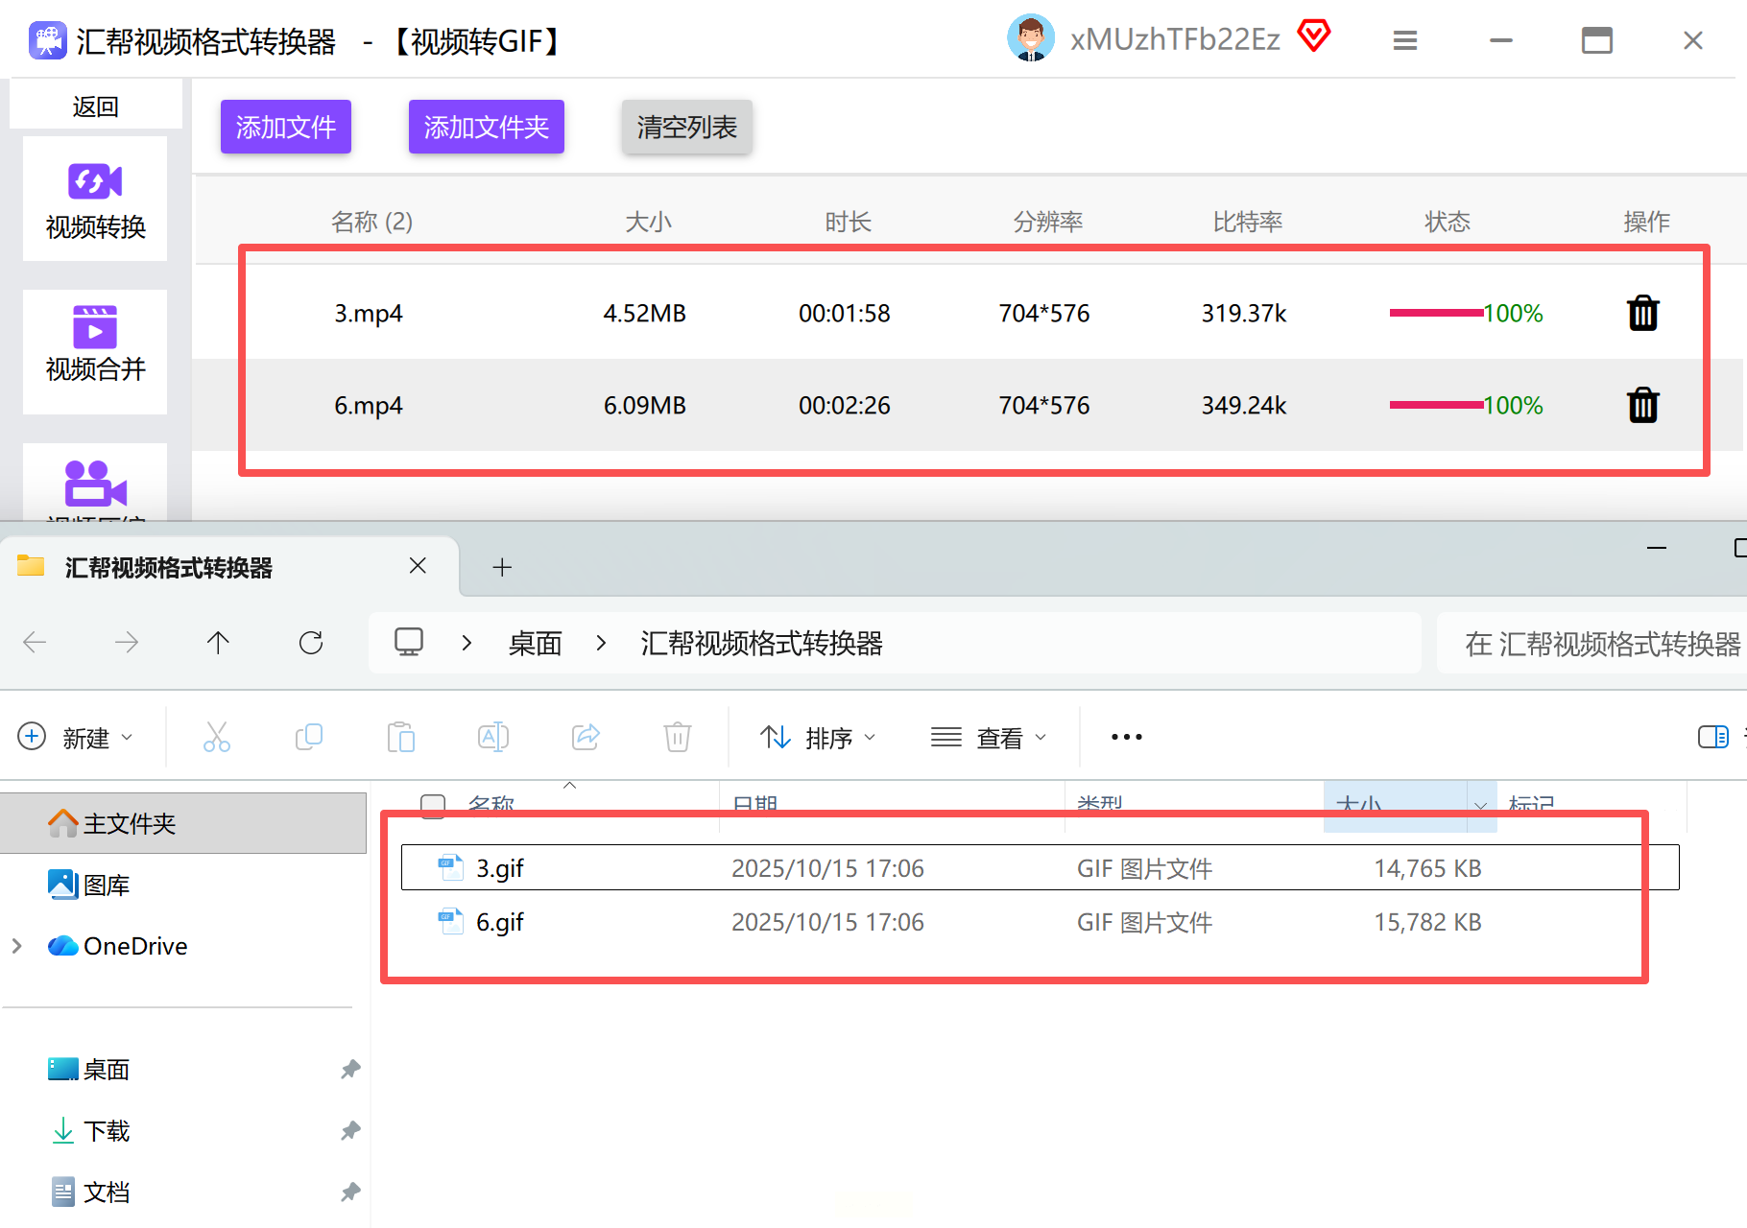Open a new explorer tab with plus
Screen dimensions: 1747x1228
[x=502, y=567]
